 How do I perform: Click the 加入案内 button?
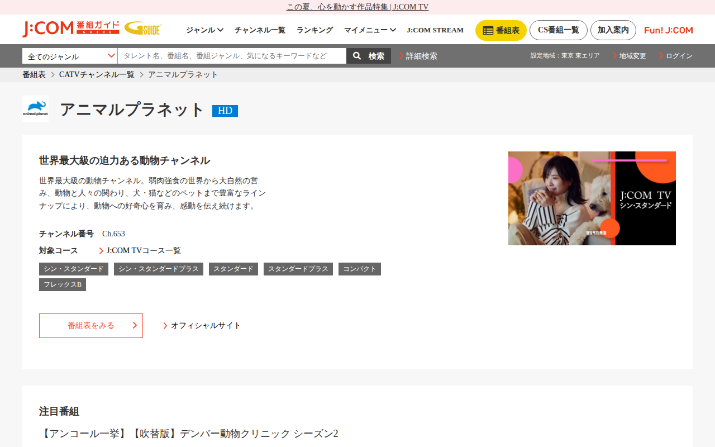(613, 30)
